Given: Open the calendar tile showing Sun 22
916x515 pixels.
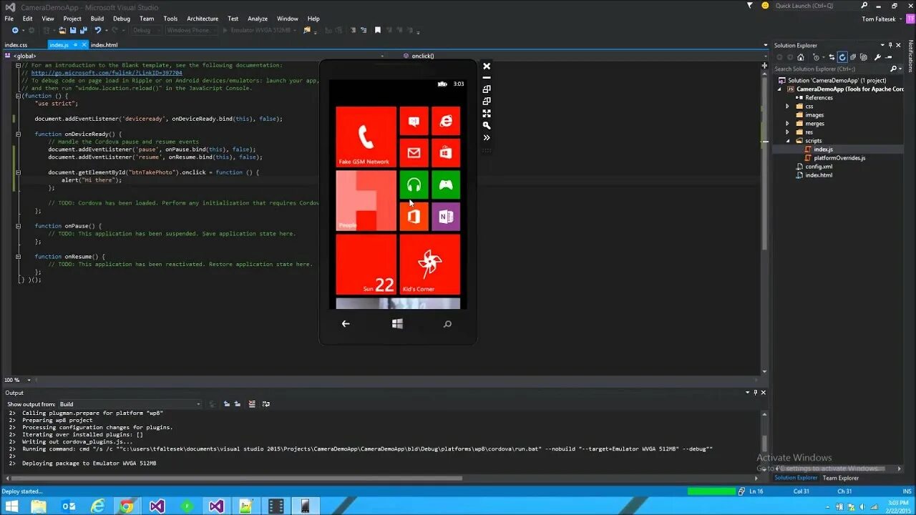Looking at the screenshot, I should [366, 264].
